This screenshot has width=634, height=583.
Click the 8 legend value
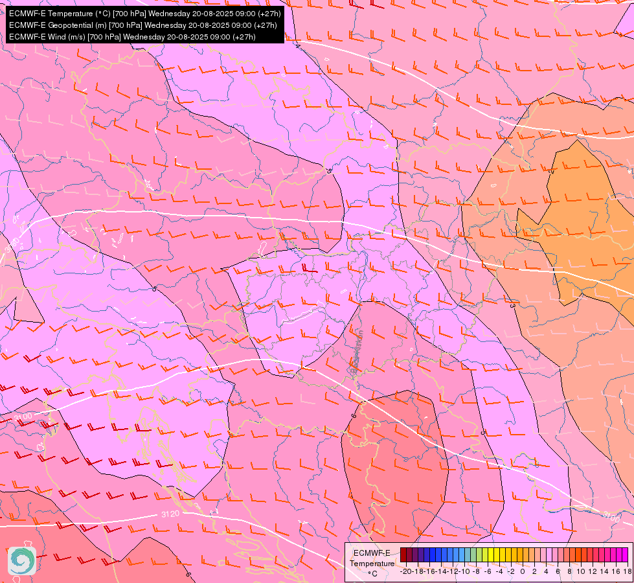coord(569,572)
